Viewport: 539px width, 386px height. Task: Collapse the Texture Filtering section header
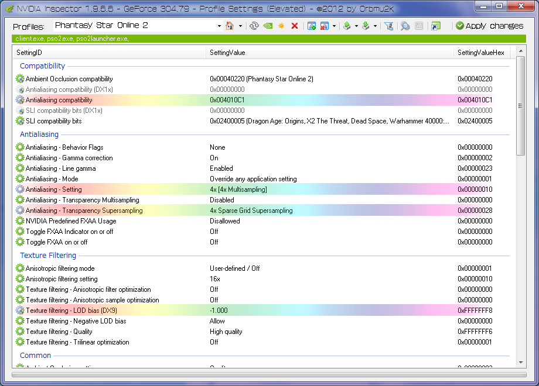(x=48, y=255)
